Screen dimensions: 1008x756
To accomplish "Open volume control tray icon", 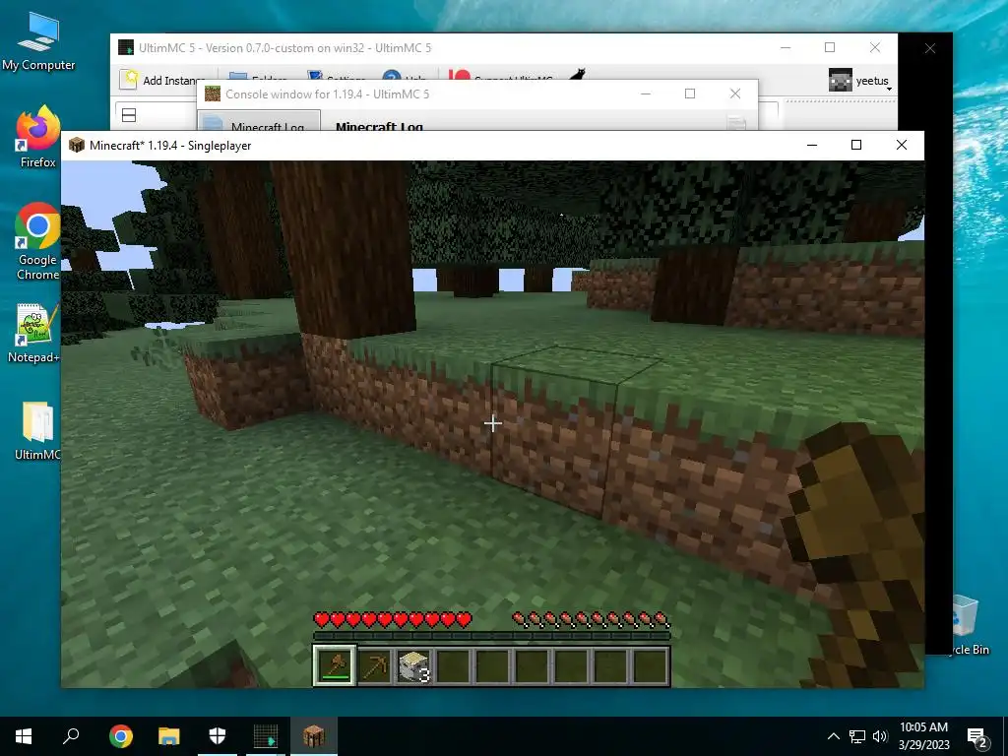I will point(880,736).
